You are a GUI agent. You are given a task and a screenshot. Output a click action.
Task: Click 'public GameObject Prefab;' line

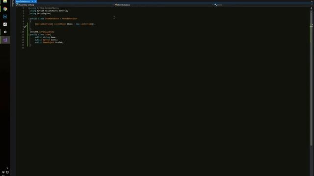pos(49,43)
